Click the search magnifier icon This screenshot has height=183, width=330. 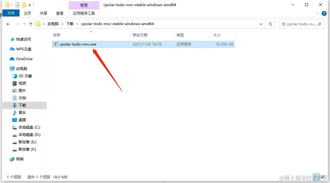pos(319,24)
